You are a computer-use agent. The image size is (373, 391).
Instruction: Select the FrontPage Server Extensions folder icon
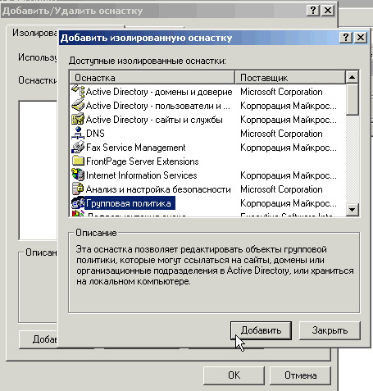[x=78, y=161]
